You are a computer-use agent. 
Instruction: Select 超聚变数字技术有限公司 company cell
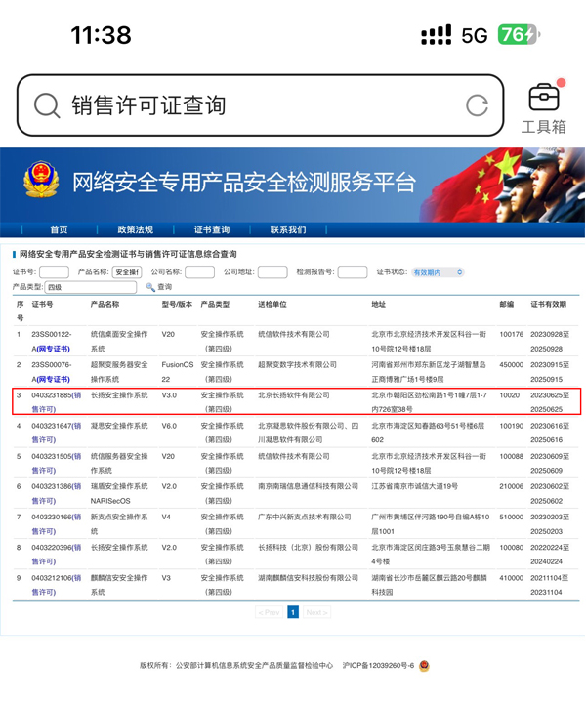tap(297, 364)
